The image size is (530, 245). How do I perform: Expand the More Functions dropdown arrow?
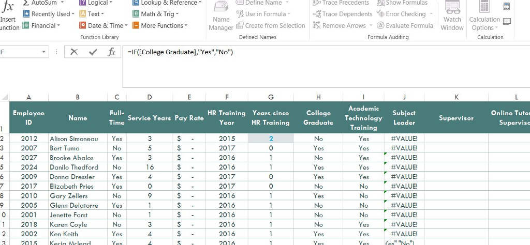186,25
